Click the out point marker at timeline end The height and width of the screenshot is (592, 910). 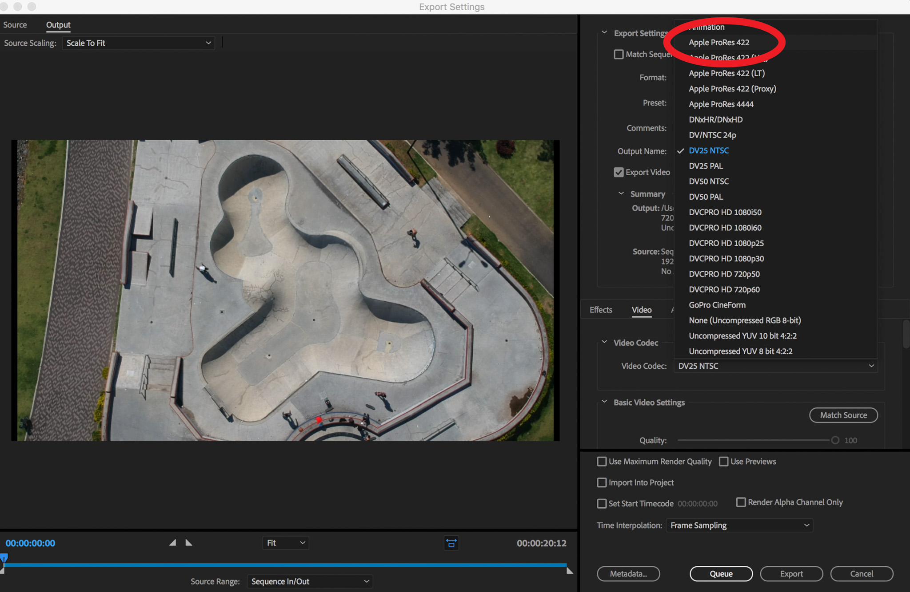click(x=570, y=571)
